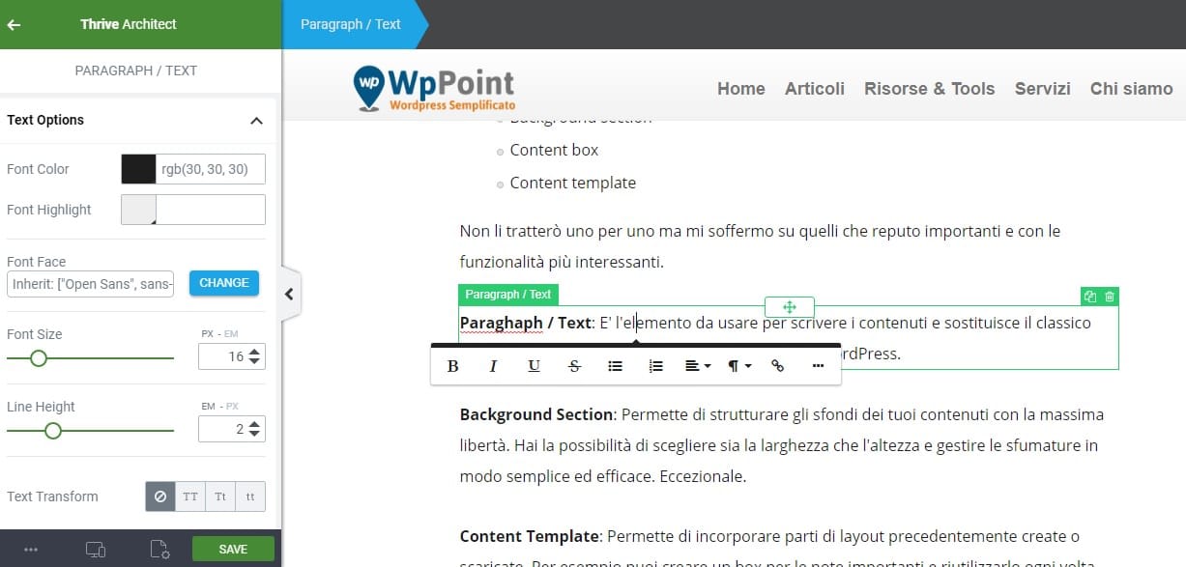Click the back arrow in Thrive Architect header
This screenshot has width=1186, height=567.
(x=14, y=24)
